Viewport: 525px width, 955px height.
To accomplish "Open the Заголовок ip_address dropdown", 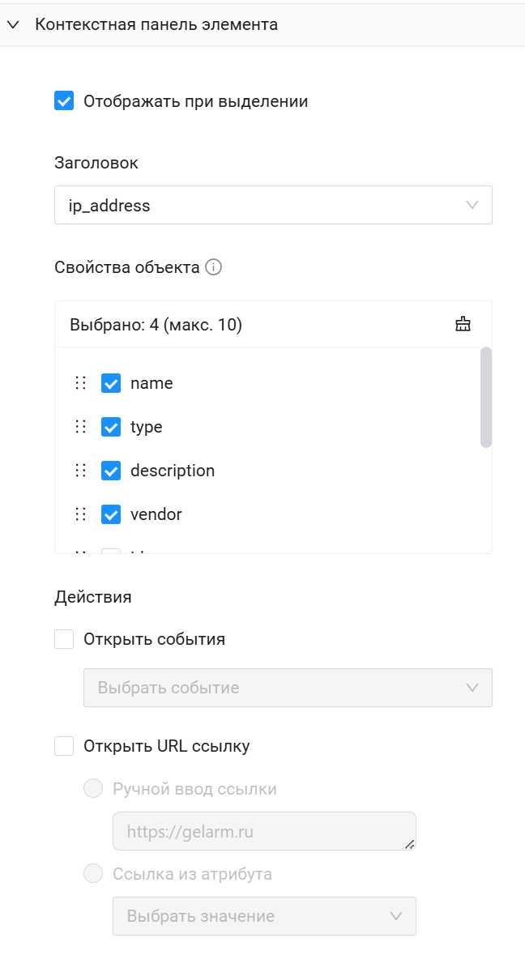I will pos(273,205).
